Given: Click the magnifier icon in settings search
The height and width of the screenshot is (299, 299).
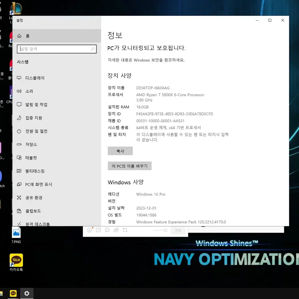Looking at the screenshot, I should pyautogui.click(x=92, y=49).
